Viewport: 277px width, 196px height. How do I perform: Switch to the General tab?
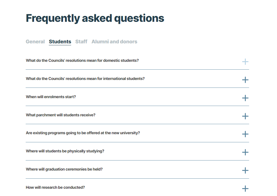[x=35, y=42]
